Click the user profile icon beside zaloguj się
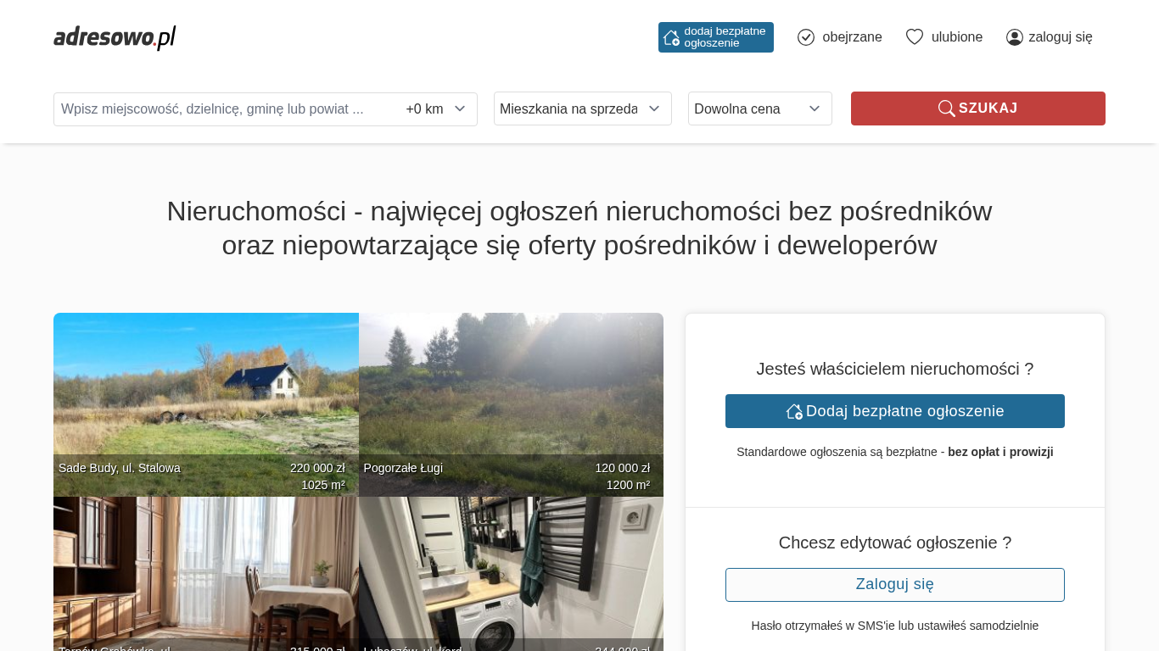1159x651 pixels. click(1014, 37)
